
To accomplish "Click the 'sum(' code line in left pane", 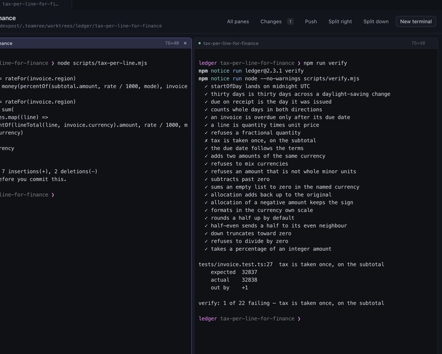I will click(7, 109).
